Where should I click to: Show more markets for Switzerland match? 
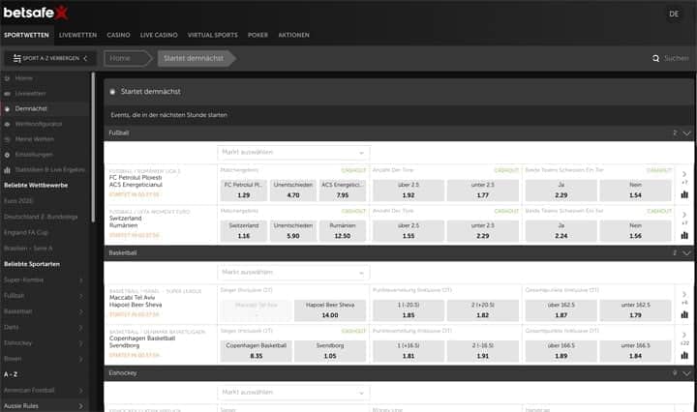684,218
